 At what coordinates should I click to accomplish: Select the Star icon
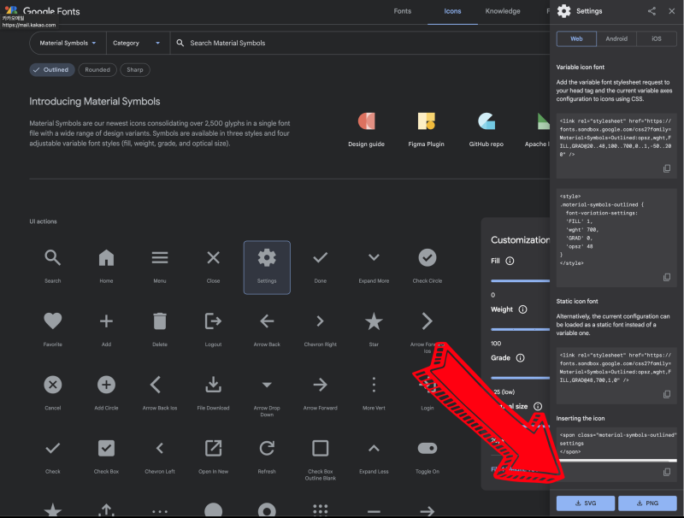coord(374,321)
